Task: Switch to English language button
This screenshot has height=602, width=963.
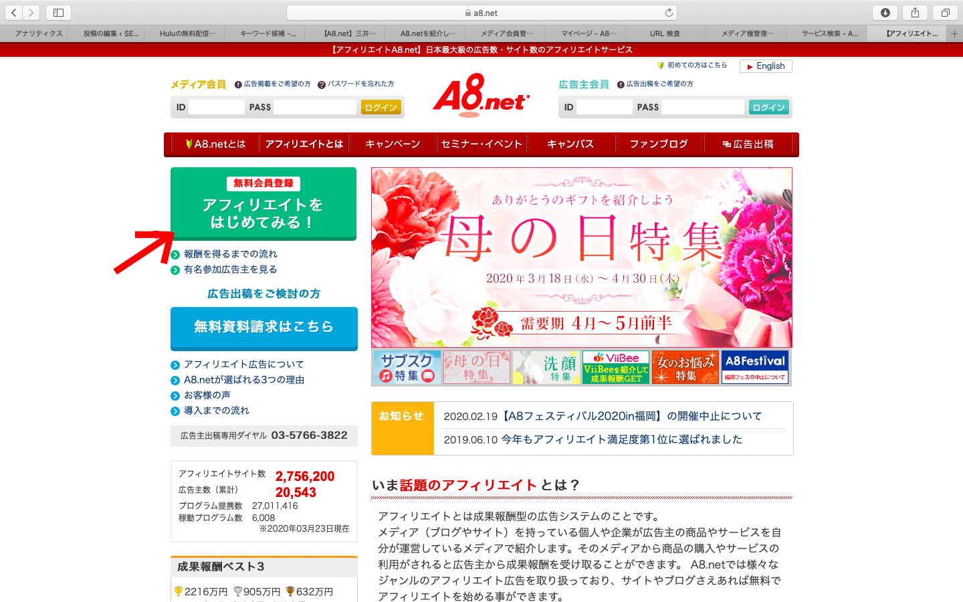Action: tap(766, 66)
